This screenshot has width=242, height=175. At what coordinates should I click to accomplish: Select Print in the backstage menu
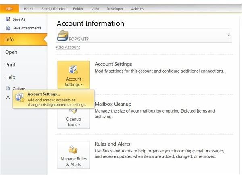pos(10,65)
